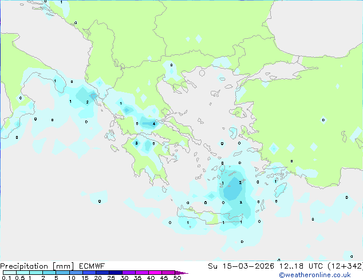This screenshot has width=363, height=280.
Task: Click the legend tick label '50'
Action: pyautogui.click(x=177, y=278)
